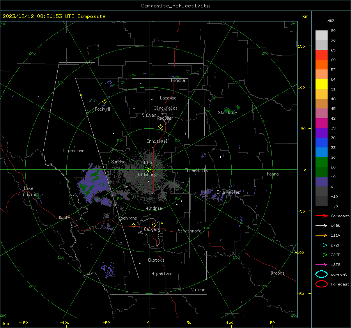Click the red forecast arrow in legend
This screenshot has height=328, width=351.
click(x=321, y=216)
